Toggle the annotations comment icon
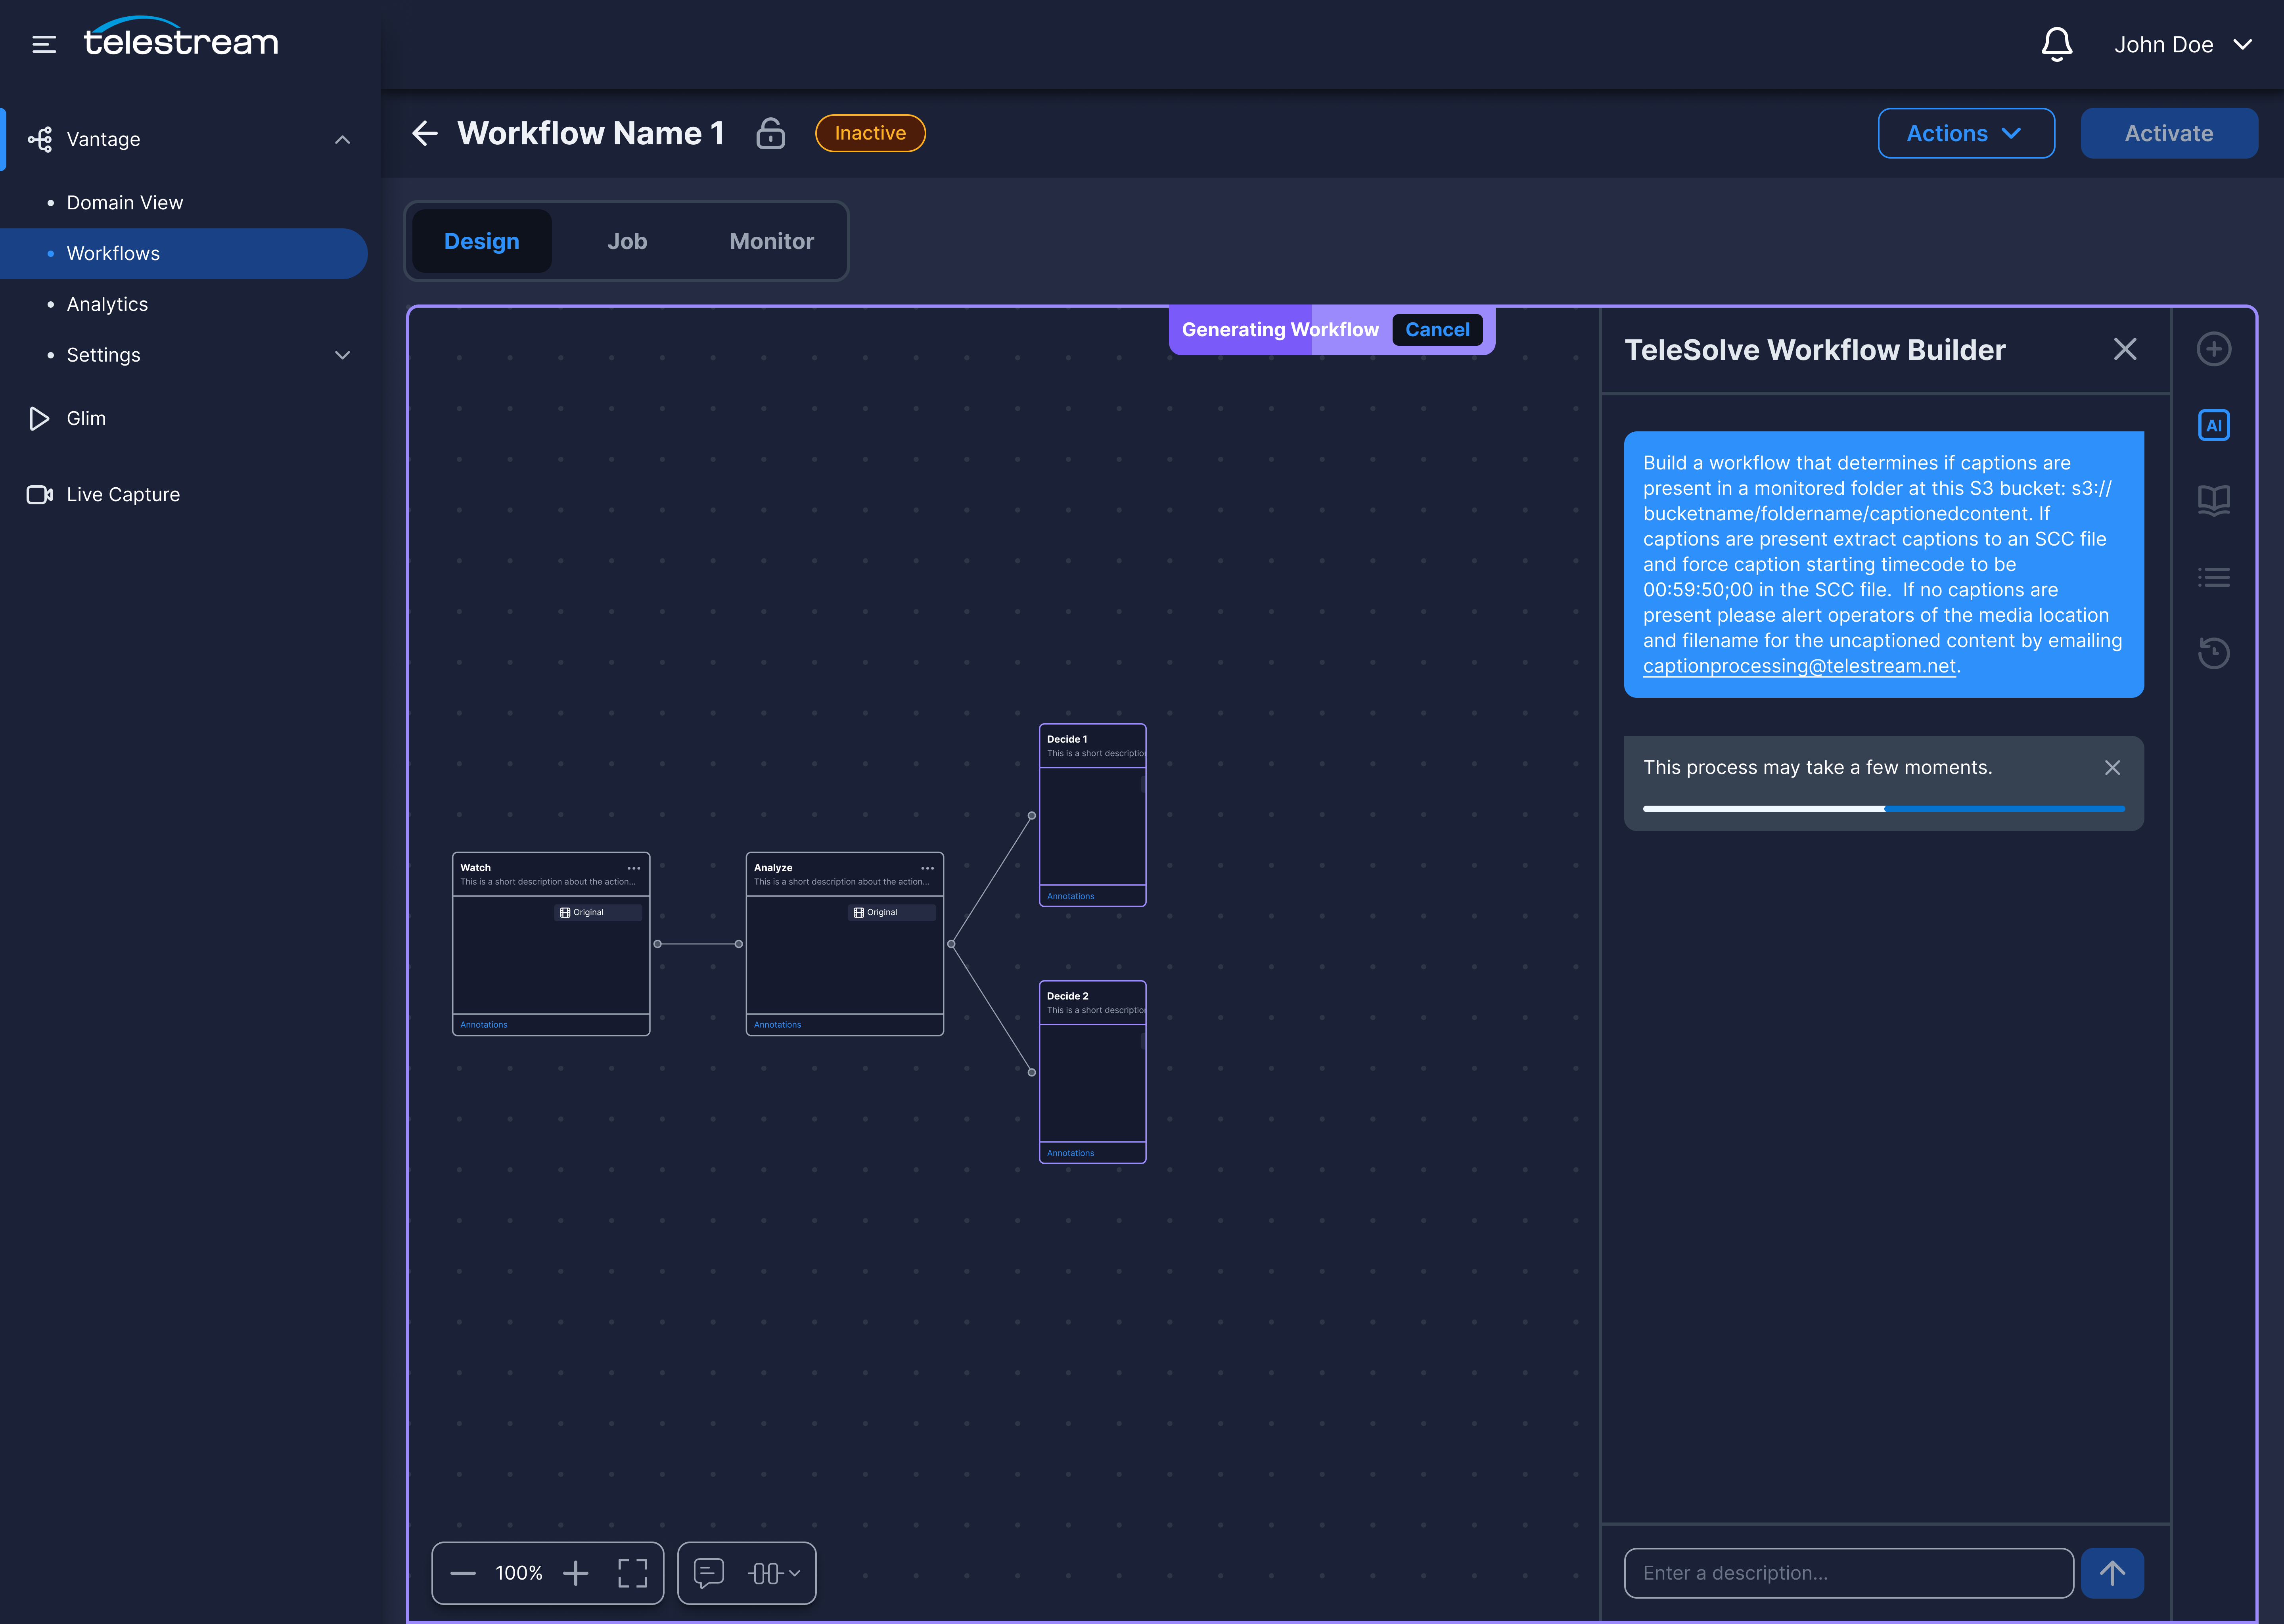This screenshot has height=1624, width=2284. click(709, 1573)
